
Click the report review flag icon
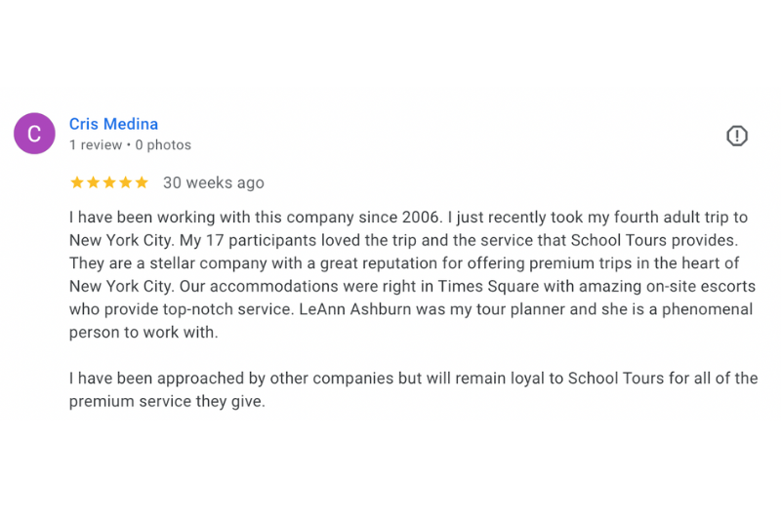pyautogui.click(x=737, y=136)
